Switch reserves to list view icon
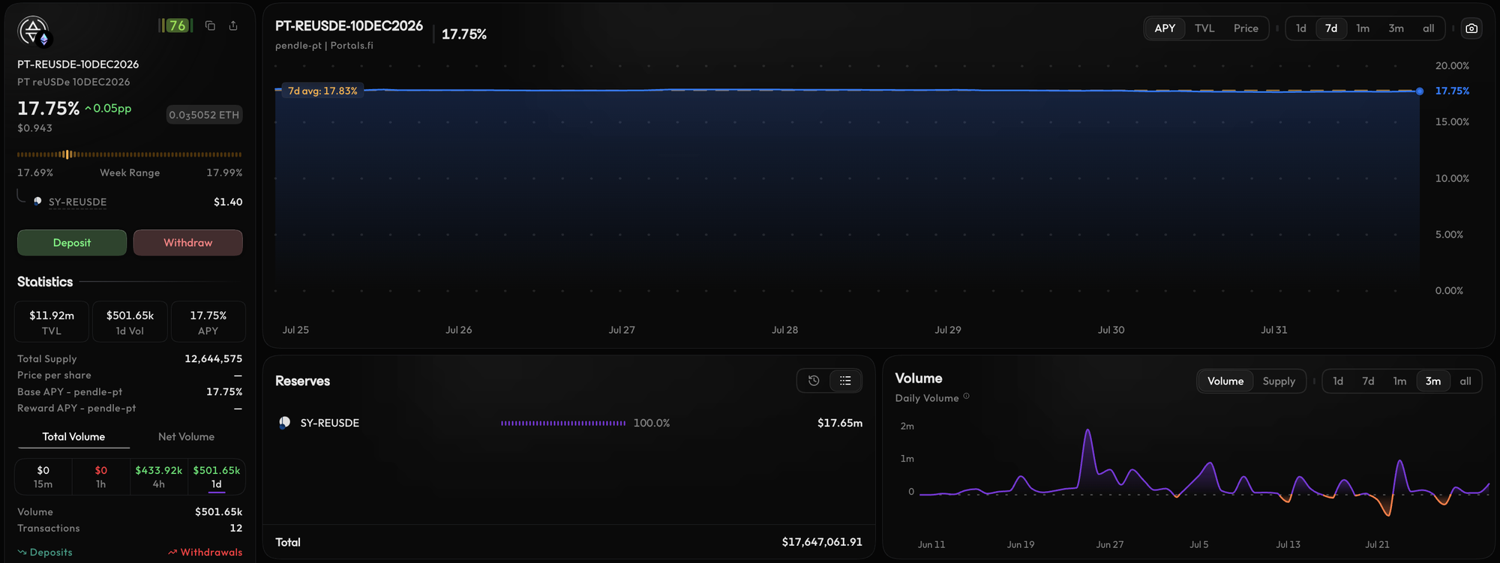This screenshot has width=1500, height=563. tap(845, 381)
